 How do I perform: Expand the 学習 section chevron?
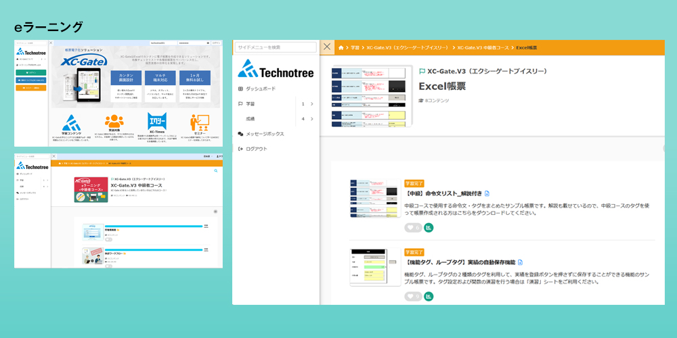[311, 104]
